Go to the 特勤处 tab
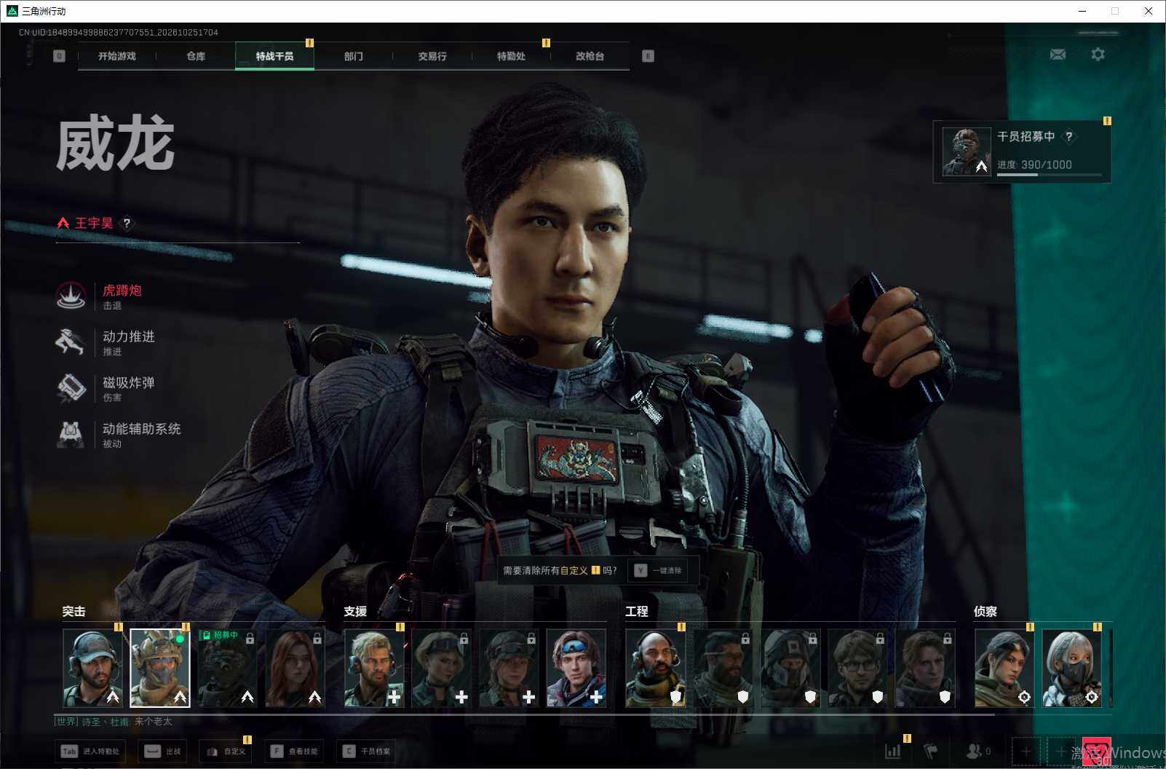The width and height of the screenshot is (1166, 769). (511, 56)
